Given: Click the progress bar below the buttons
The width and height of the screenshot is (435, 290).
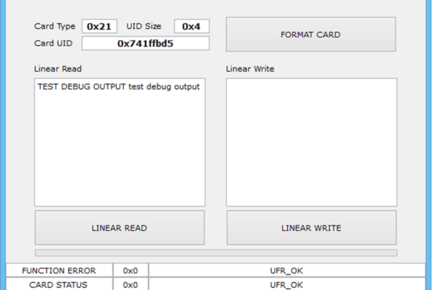Looking at the screenshot, I should (216, 252).
